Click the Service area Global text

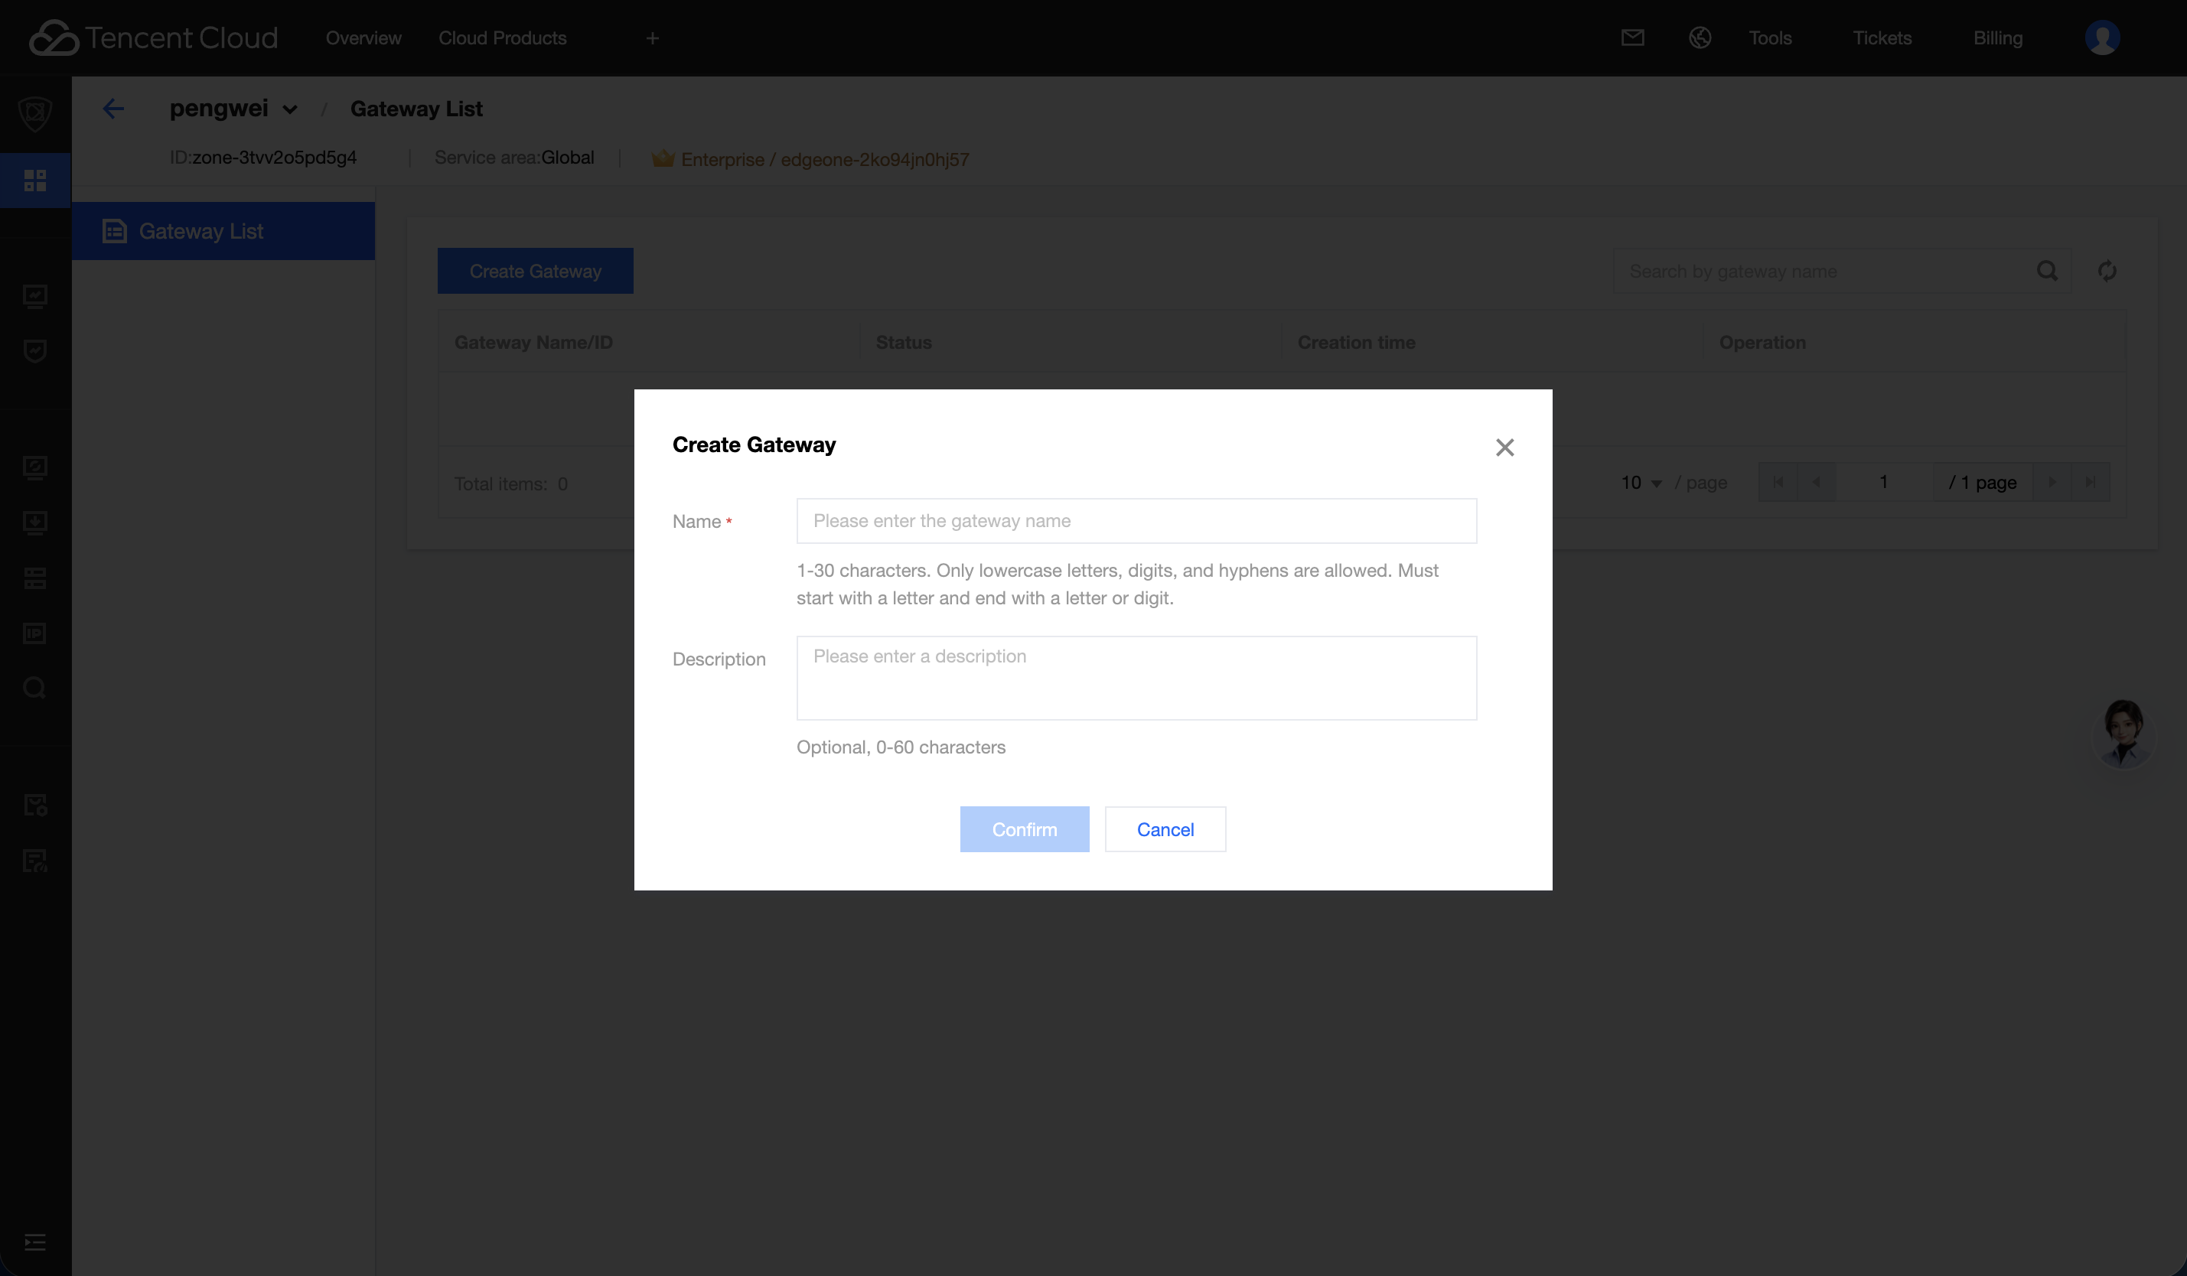click(x=513, y=157)
